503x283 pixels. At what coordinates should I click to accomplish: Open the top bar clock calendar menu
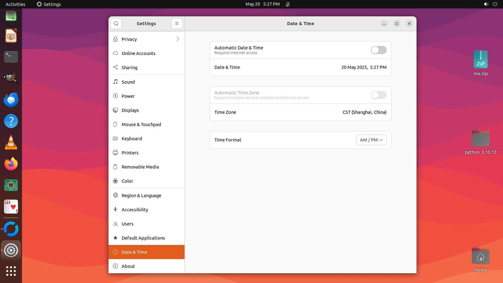(263, 4)
